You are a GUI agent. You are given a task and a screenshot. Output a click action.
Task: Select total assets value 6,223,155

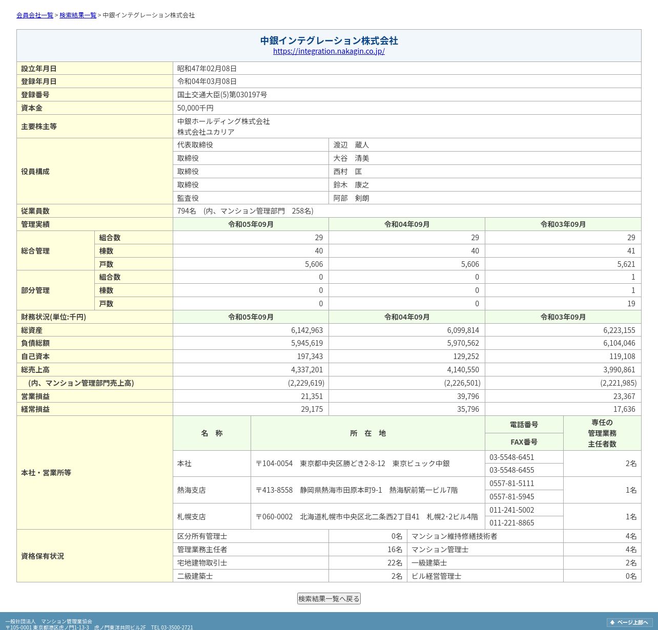(619, 330)
